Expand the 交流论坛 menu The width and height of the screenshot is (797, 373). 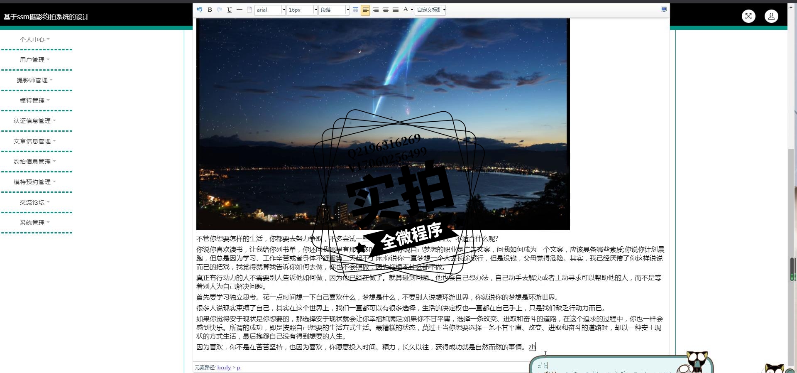(x=35, y=202)
